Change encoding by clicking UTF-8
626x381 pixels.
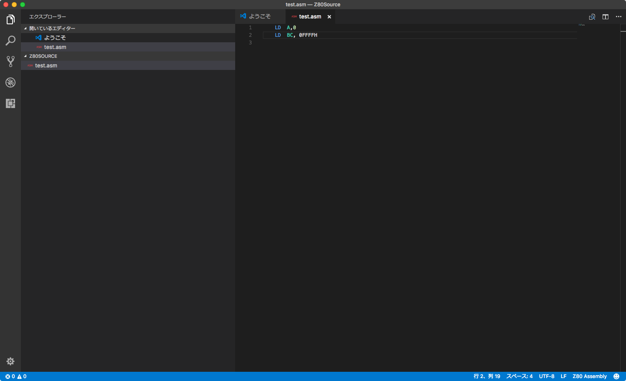(546, 376)
